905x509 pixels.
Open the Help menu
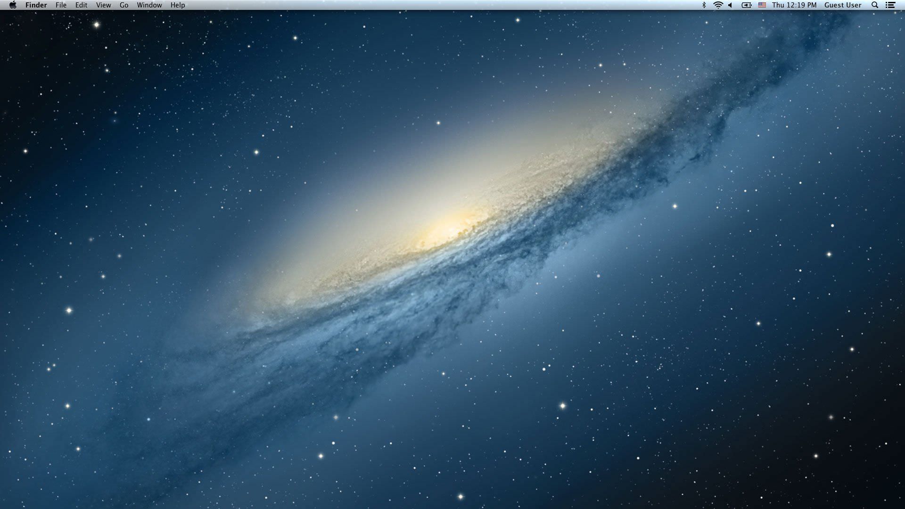(x=178, y=5)
